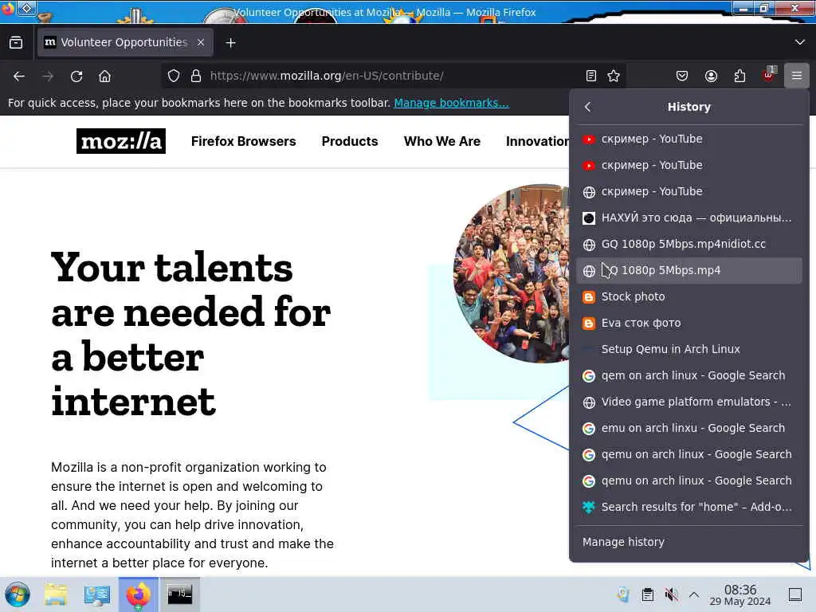This screenshot has width=816, height=612.
Task: Open the clipboard tray icon
Action: 647,594
